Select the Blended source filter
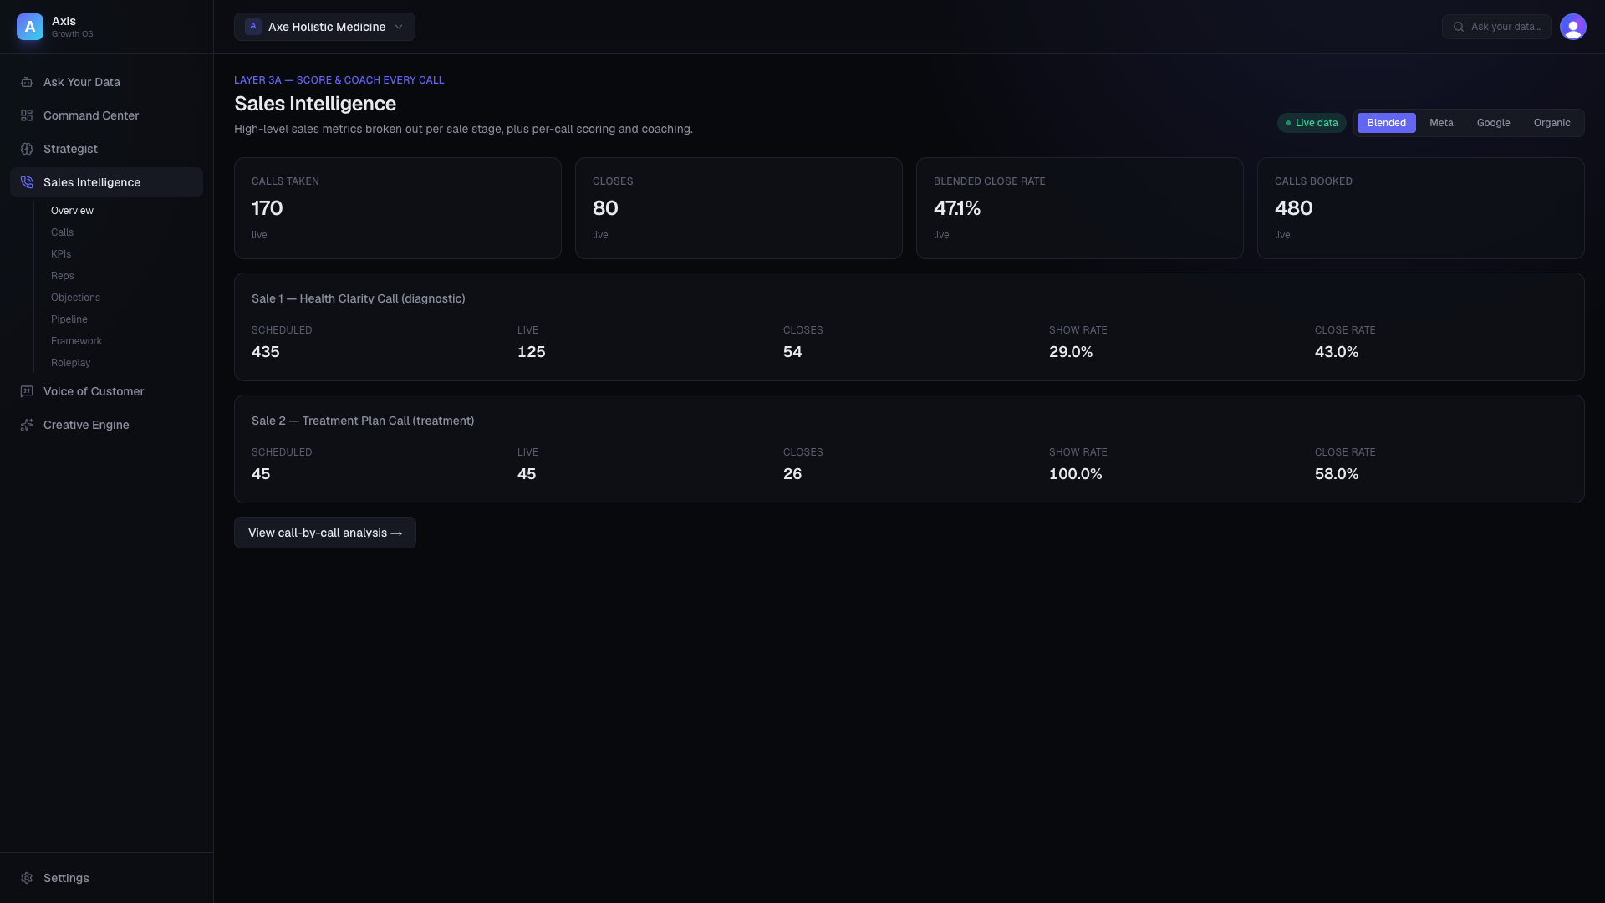Image resolution: width=1605 pixels, height=903 pixels. [x=1386, y=123]
